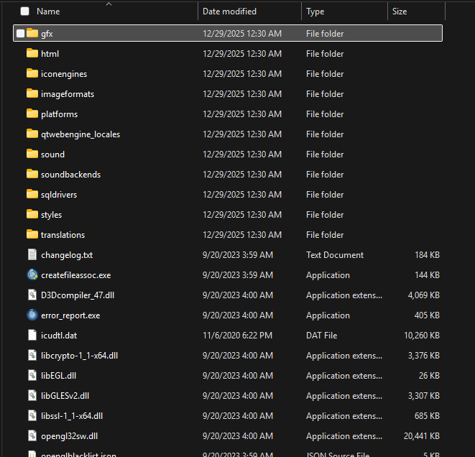Tick the select-all checkbox beside Name
475x457 pixels.
pos(25,11)
